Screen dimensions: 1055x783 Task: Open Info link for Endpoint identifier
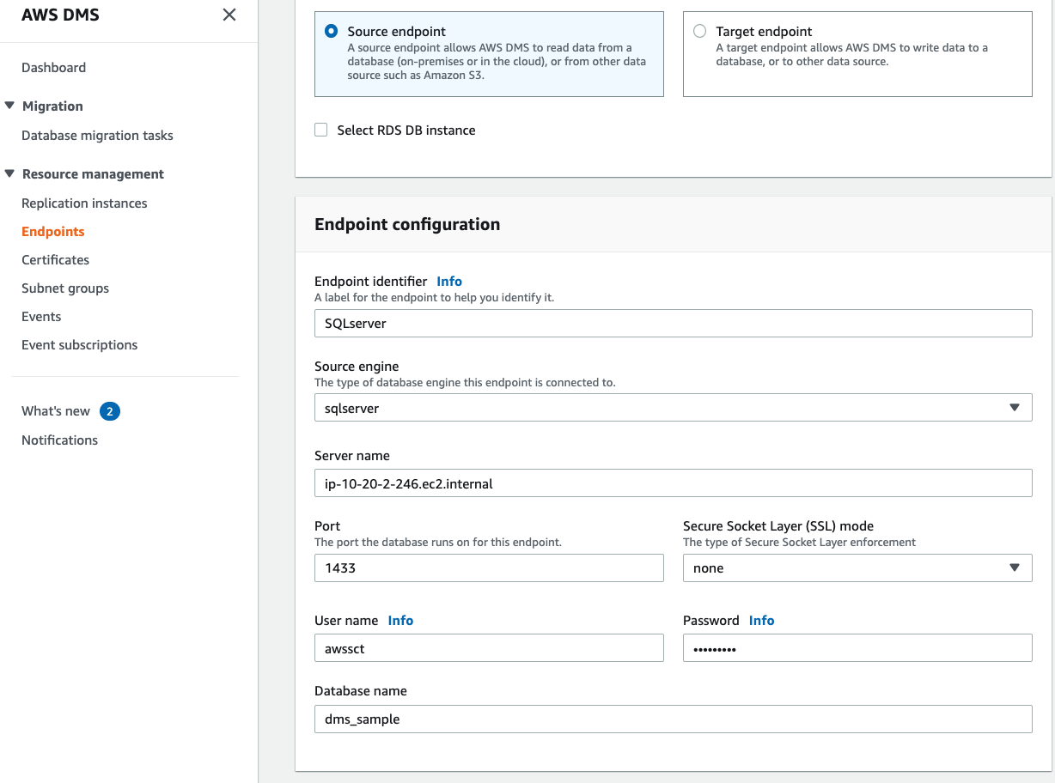pos(449,281)
